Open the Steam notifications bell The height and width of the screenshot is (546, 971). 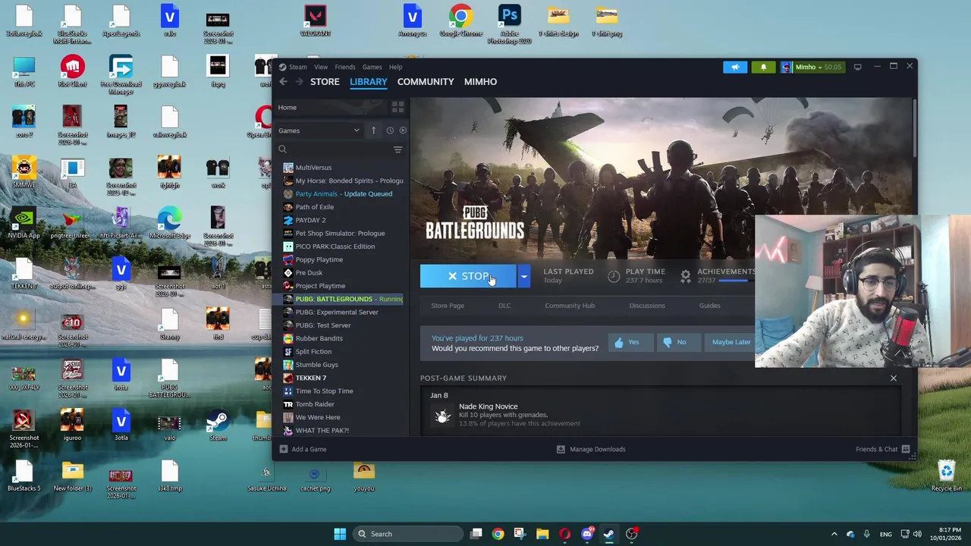pos(763,67)
